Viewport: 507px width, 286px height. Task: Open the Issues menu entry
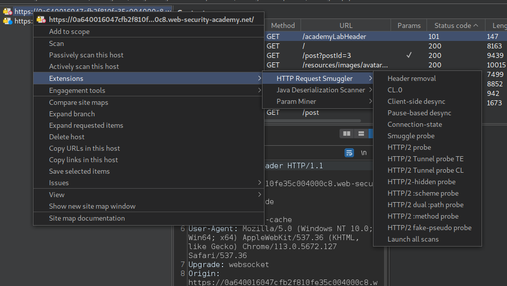click(148, 183)
